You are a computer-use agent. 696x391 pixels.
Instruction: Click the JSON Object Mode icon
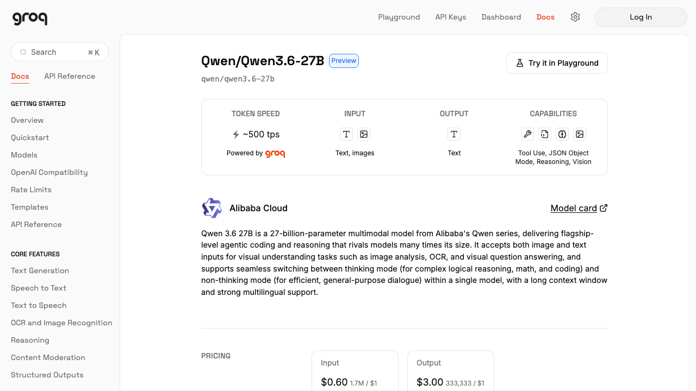point(544,134)
